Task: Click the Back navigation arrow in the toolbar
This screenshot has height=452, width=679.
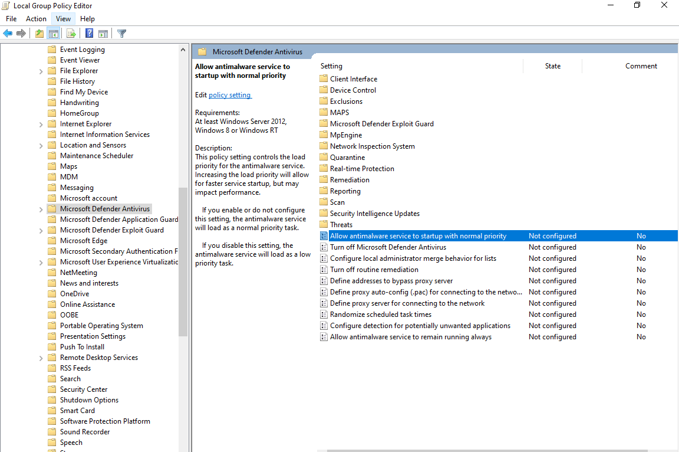Action: click(x=8, y=33)
